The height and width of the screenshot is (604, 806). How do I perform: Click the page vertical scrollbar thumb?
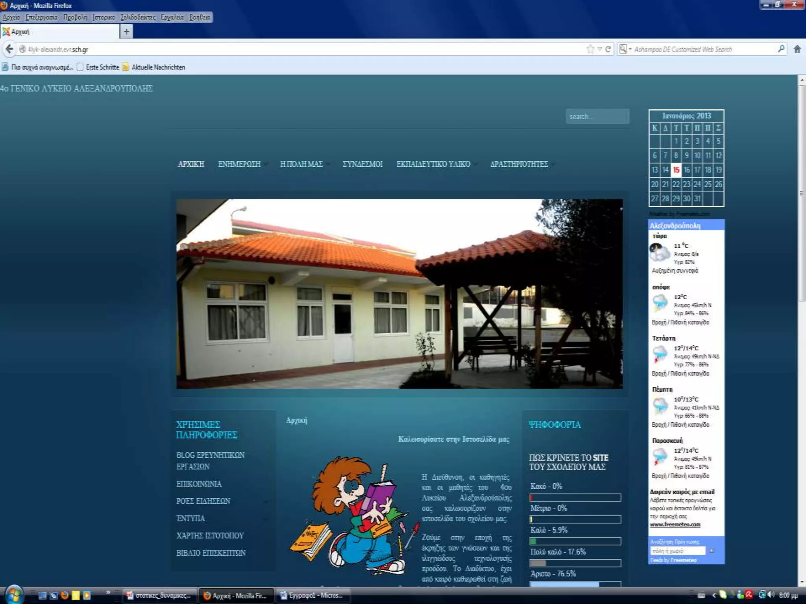802,193
